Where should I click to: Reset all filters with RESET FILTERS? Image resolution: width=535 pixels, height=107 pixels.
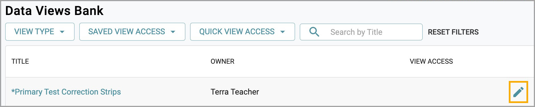[x=453, y=32]
